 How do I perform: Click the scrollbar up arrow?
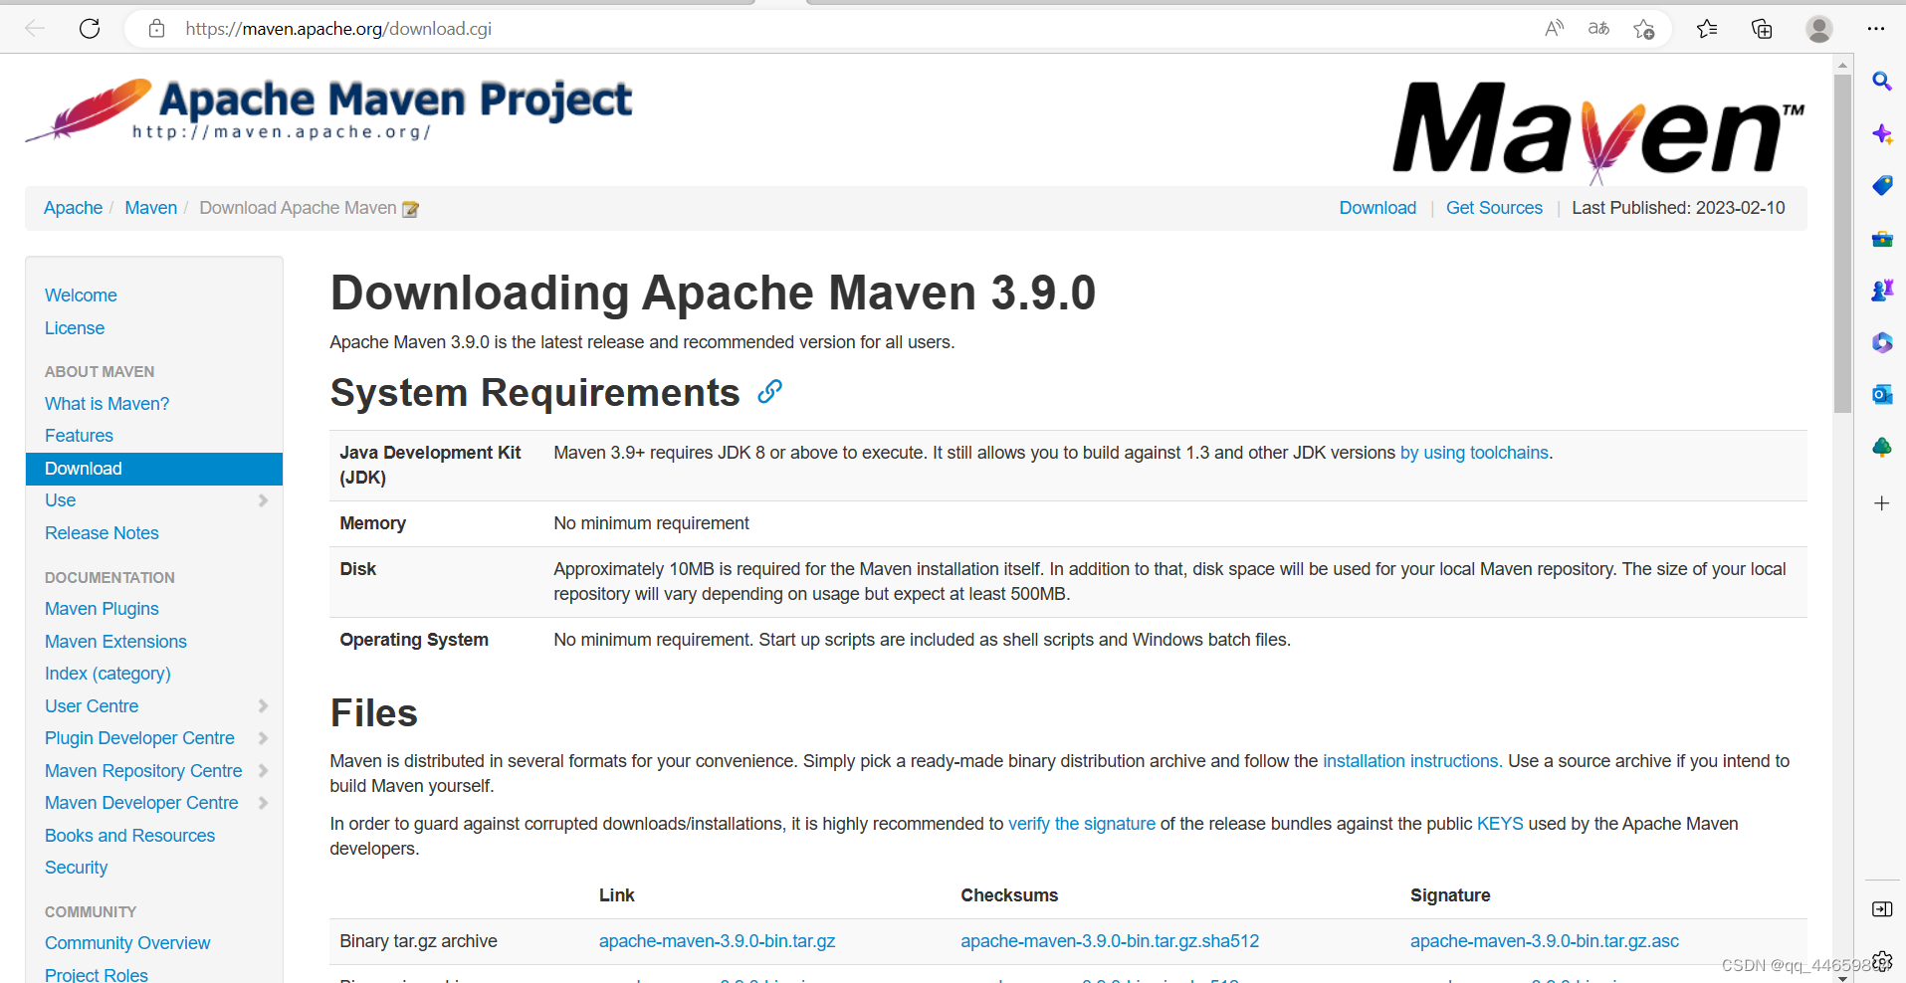(1842, 64)
